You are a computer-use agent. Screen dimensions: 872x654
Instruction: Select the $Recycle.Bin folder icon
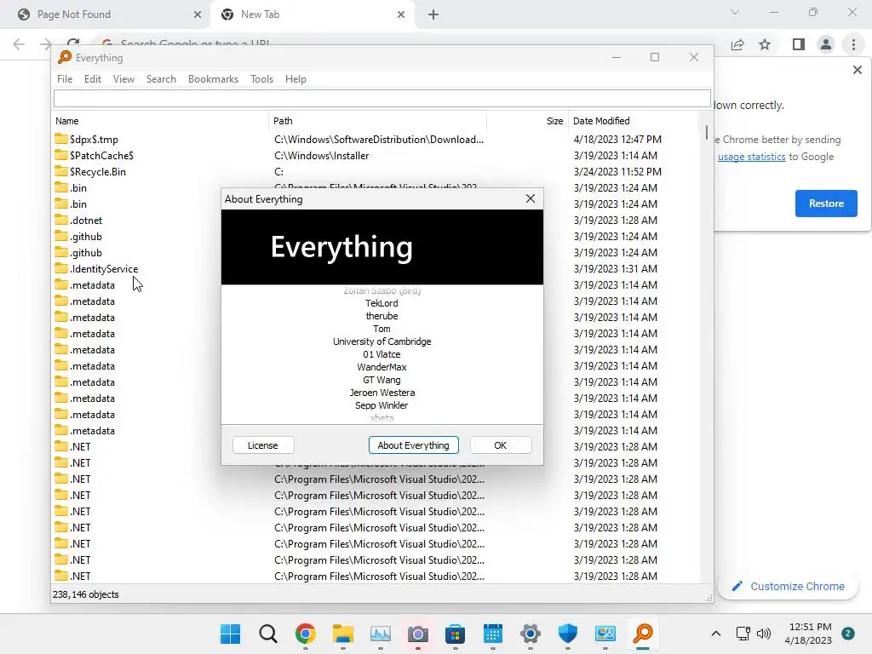(x=61, y=171)
